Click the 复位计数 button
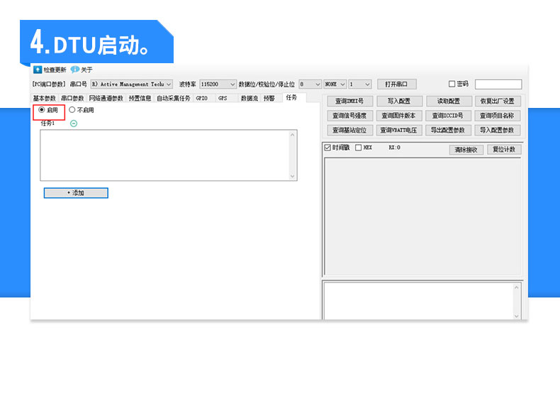560x399 pixels. point(504,149)
